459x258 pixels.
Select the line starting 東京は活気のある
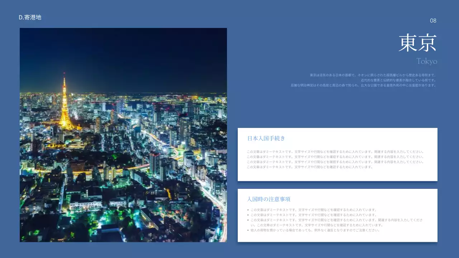(373, 75)
